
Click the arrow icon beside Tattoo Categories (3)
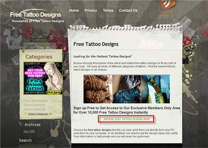tap(25, 113)
